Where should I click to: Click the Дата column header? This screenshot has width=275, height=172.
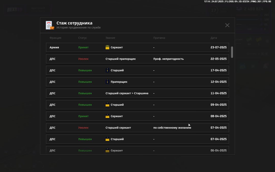point(214,38)
